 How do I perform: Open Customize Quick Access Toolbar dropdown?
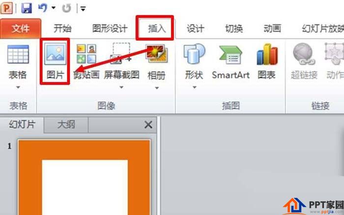click(83, 9)
